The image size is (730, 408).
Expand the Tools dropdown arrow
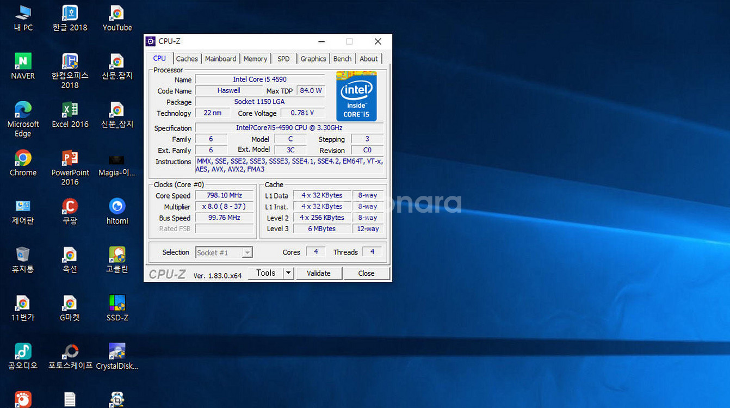(289, 273)
